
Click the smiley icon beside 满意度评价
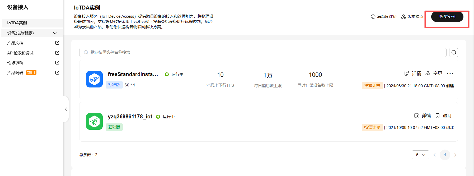373,17
